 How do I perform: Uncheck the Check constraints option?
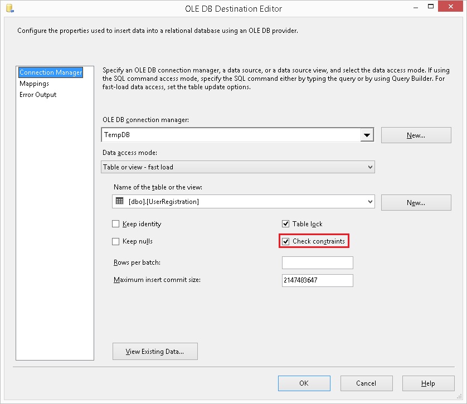click(286, 241)
